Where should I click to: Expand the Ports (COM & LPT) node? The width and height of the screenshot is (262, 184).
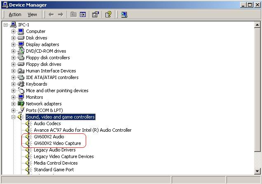tap(13, 111)
